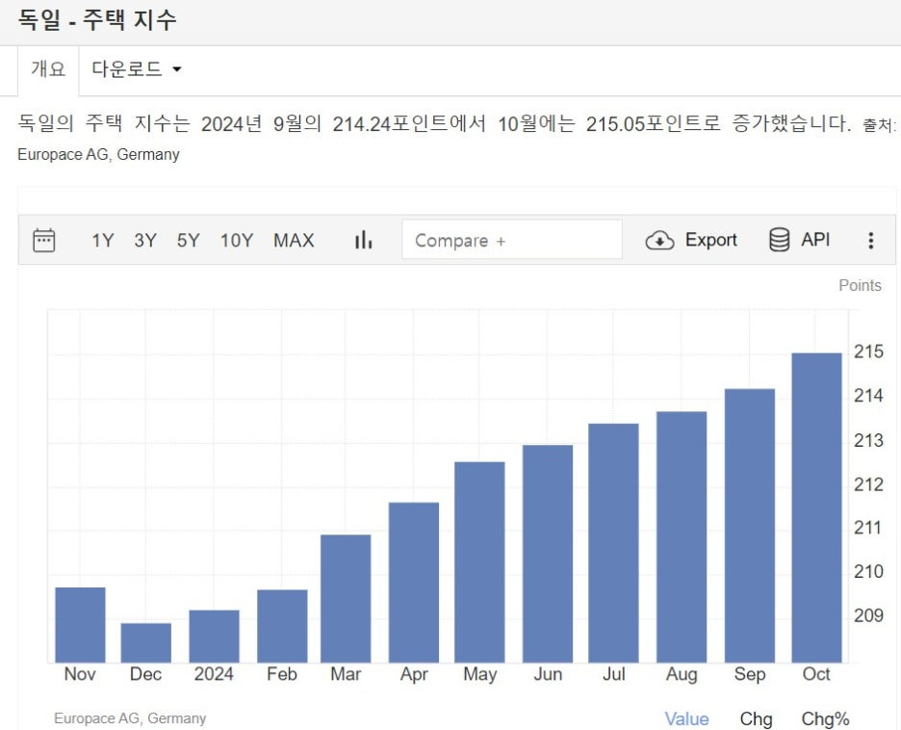Change chart type via bar chart icon
This screenshot has width=901, height=730.
coord(363,240)
